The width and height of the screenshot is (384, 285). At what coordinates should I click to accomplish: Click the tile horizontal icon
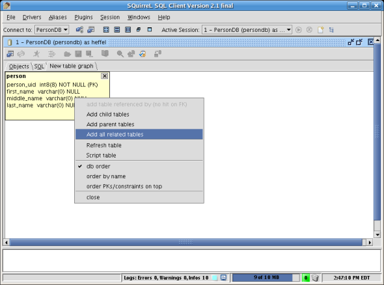(x=117, y=30)
